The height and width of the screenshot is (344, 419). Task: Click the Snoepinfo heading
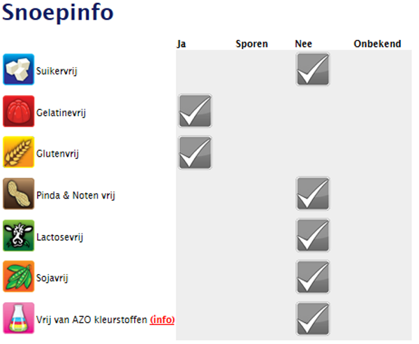tap(58, 13)
